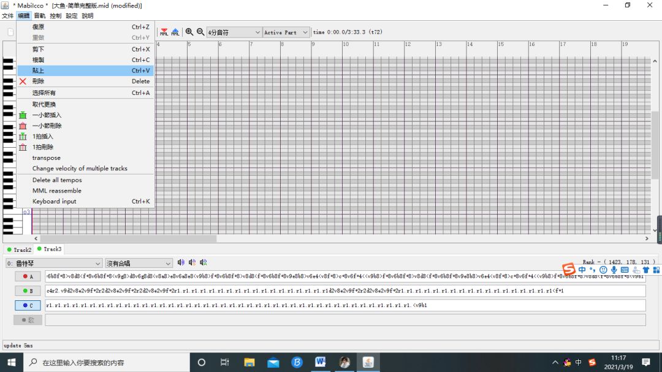Click the first speaker mute icon
Viewport: 662px width, 372px height.
pyautogui.click(x=181, y=263)
